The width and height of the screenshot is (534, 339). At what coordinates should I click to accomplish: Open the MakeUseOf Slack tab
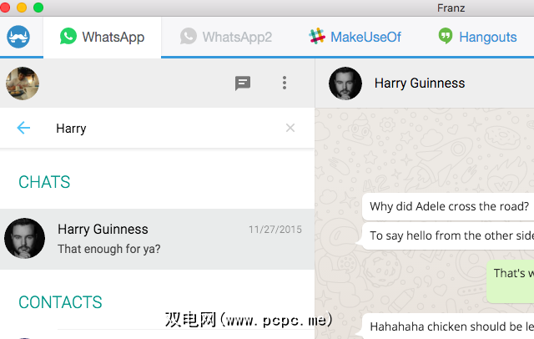point(355,37)
